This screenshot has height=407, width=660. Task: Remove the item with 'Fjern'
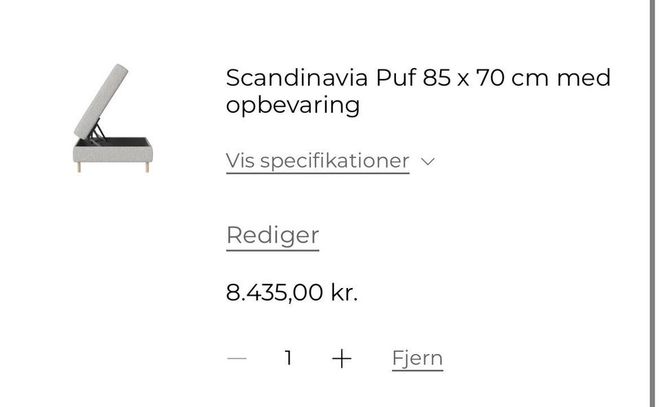point(417,358)
